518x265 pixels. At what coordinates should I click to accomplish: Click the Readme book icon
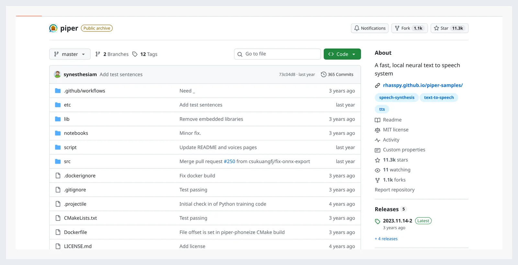(377, 120)
